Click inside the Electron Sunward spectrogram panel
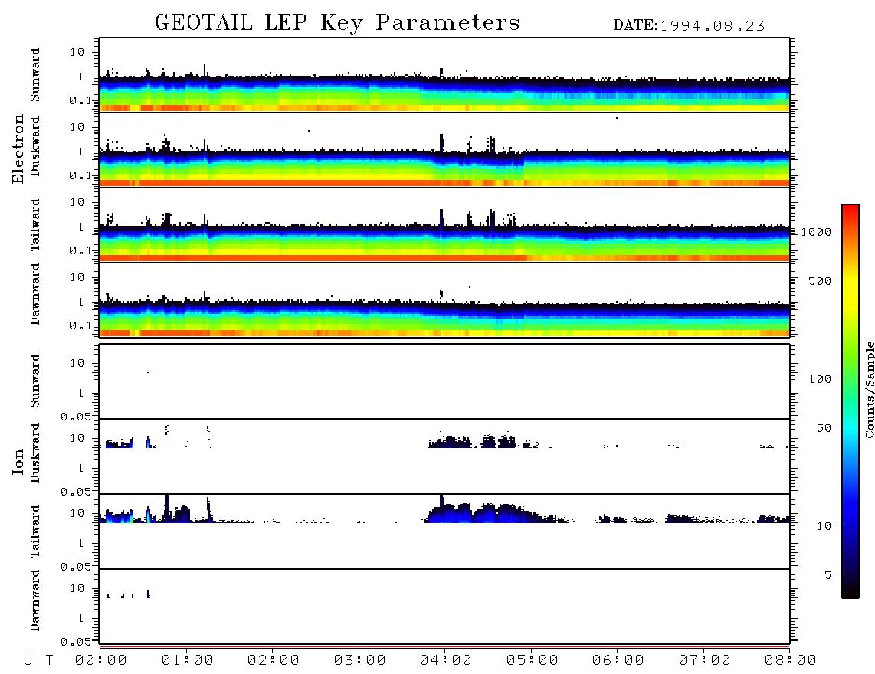This screenshot has height=674, width=875. click(444, 75)
